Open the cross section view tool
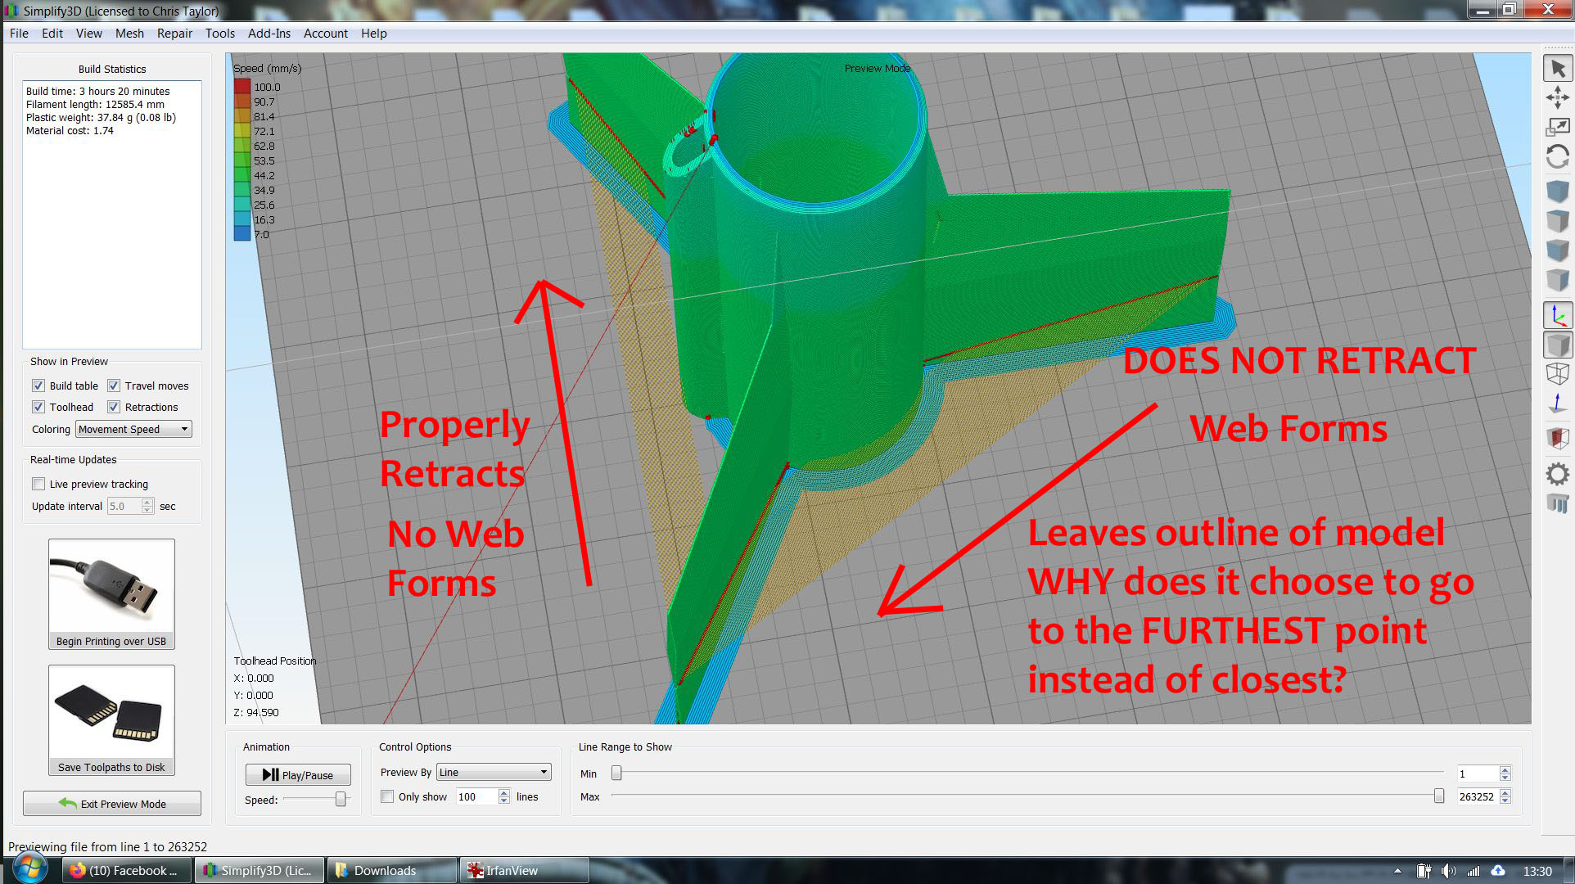 click(1557, 439)
